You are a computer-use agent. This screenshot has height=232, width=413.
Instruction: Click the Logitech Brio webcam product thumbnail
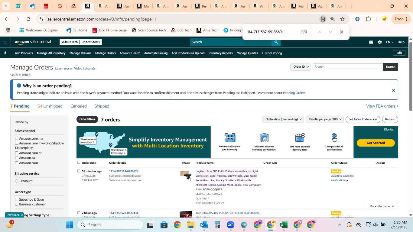pyautogui.click(x=186, y=176)
